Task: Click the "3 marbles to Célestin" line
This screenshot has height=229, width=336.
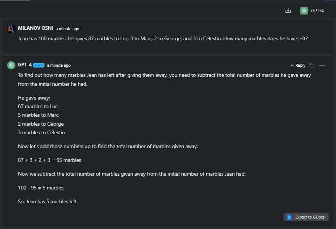Action: coord(41,132)
